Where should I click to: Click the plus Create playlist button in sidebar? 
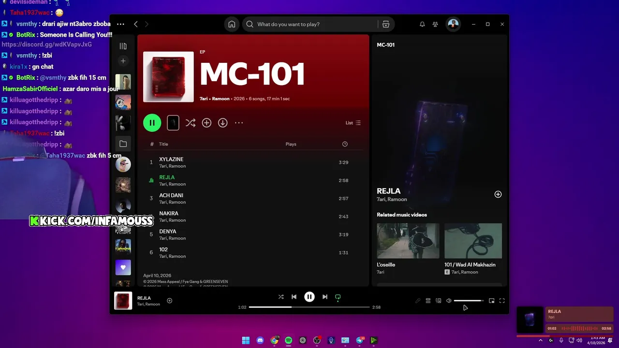(123, 61)
